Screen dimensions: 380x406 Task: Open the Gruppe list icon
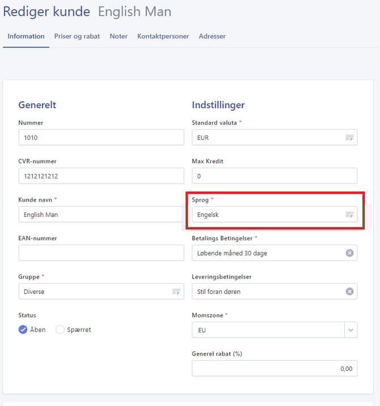click(x=176, y=292)
